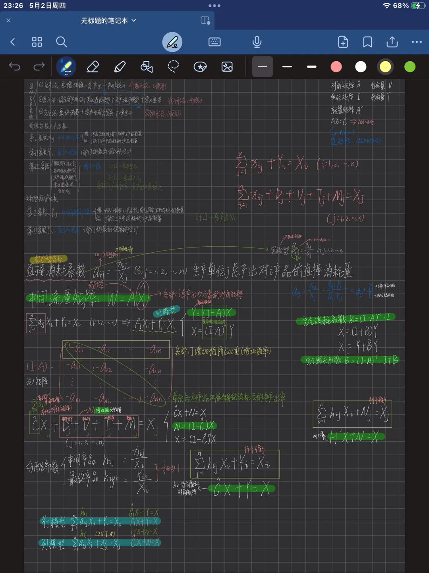Redo the last undone stroke

(x=39, y=66)
